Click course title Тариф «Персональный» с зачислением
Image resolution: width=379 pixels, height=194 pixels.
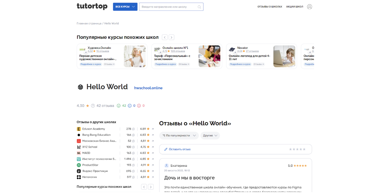(x=172, y=57)
